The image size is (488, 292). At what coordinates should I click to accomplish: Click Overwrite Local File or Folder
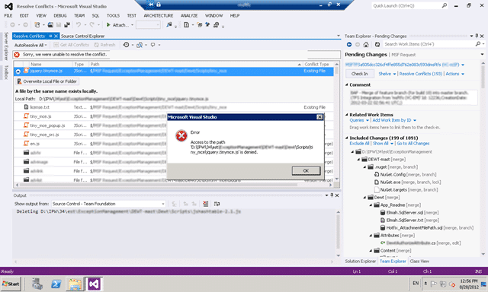click(x=47, y=81)
